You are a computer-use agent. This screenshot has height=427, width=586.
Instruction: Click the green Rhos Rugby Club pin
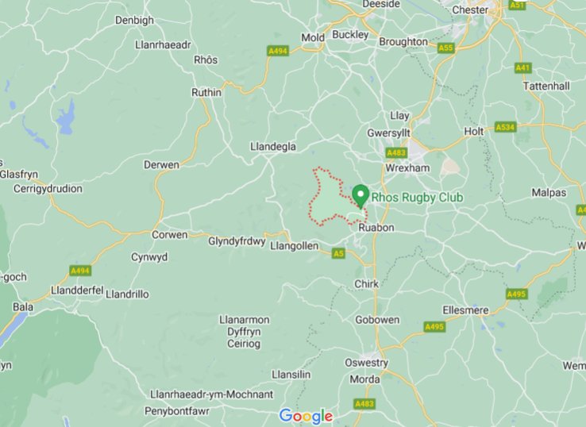360,196
